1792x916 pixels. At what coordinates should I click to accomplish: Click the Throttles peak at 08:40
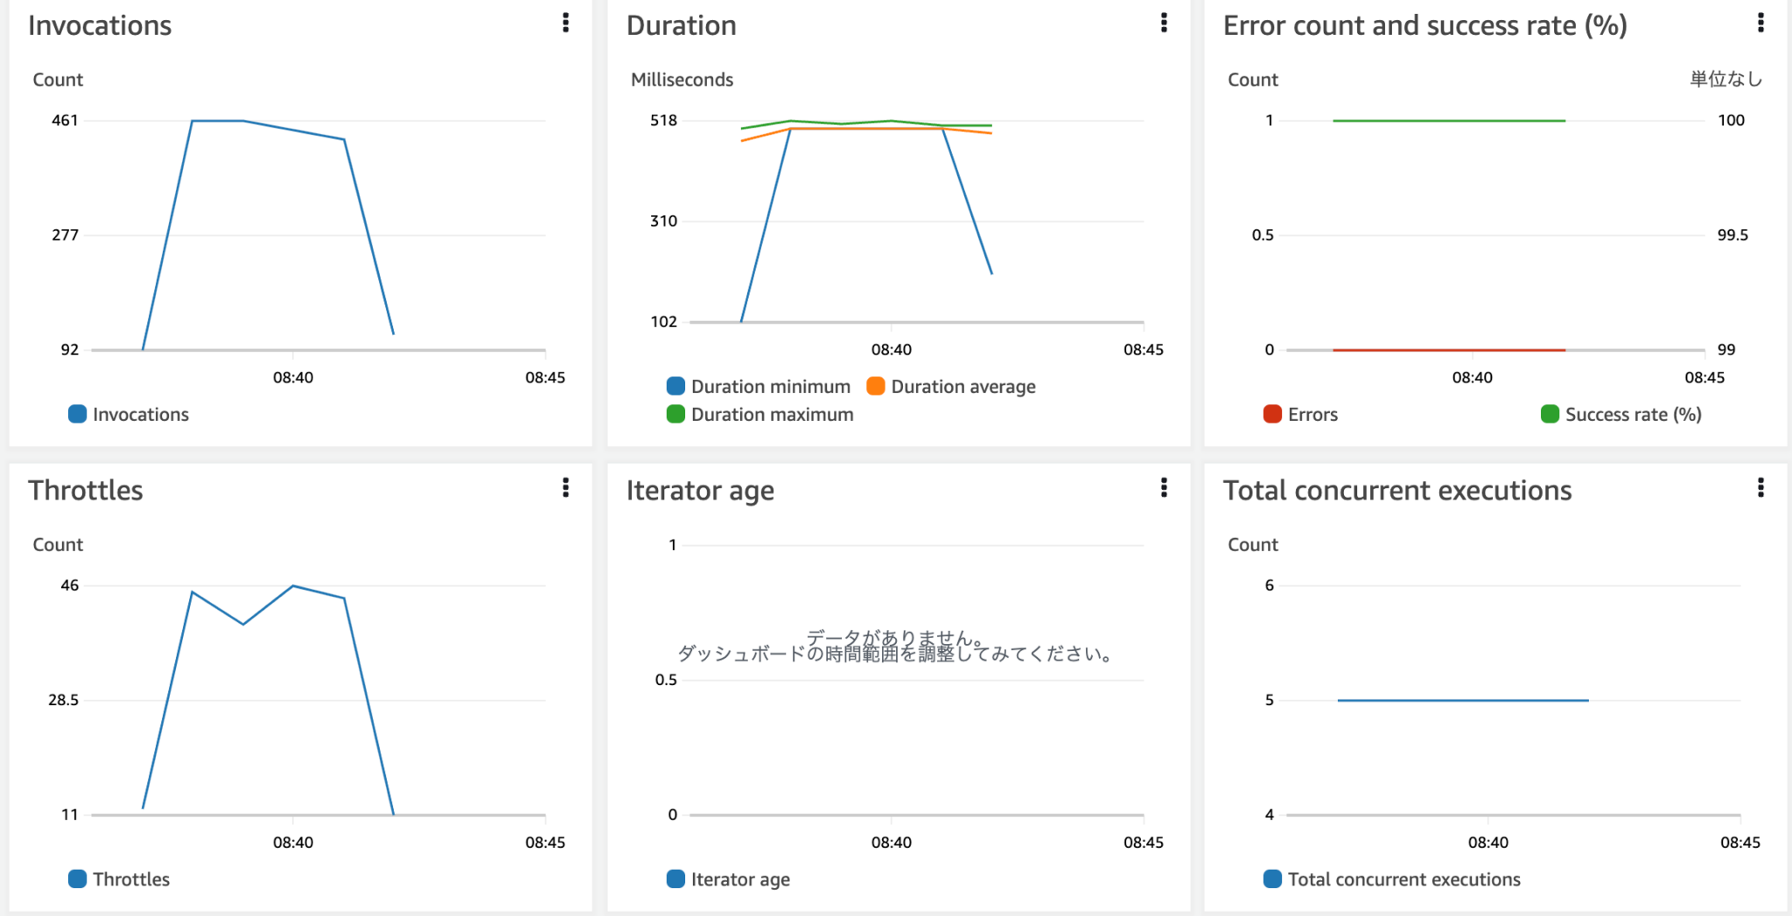(293, 586)
